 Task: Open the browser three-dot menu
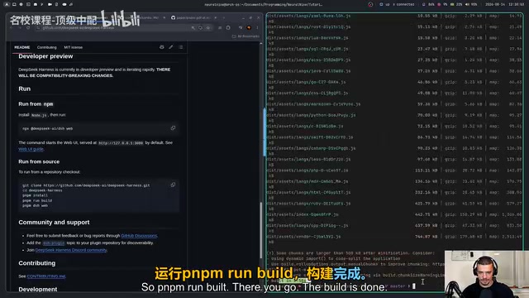point(257,27)
